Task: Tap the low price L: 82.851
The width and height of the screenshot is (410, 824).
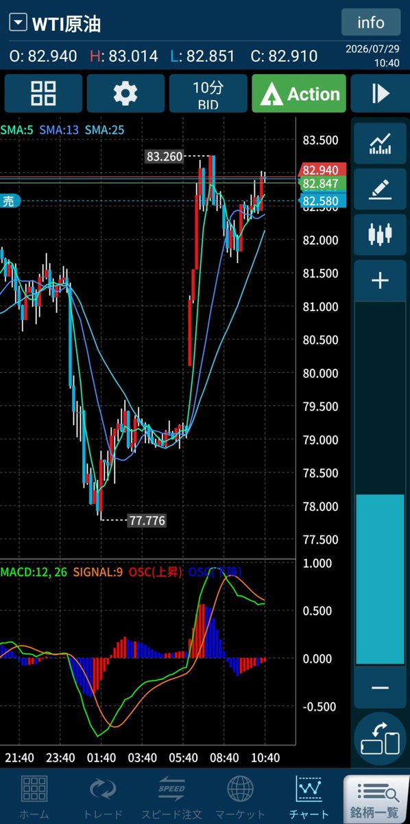Action: (203, 56)
